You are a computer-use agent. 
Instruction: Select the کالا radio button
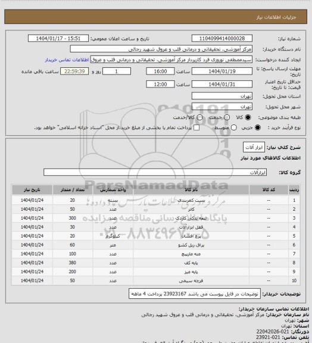click(x=248, y=117)
